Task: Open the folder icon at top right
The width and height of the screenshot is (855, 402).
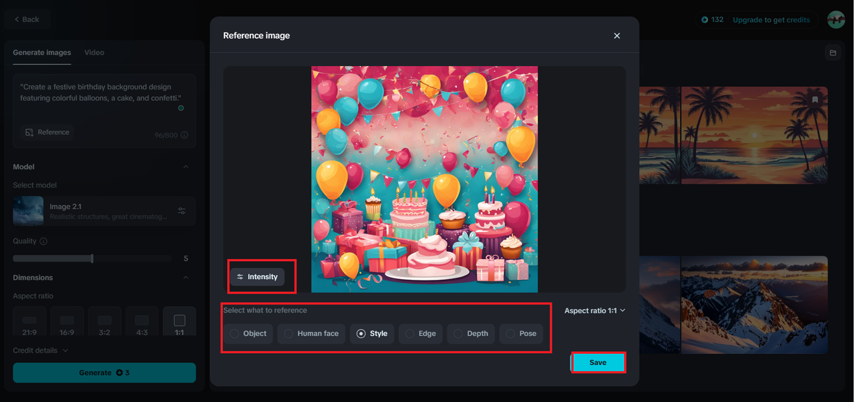Action: [832, 53]
